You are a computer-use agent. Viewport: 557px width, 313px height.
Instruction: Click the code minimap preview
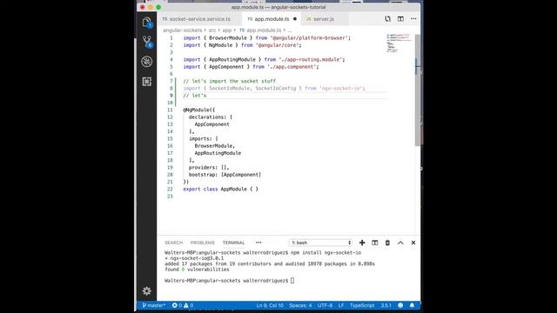(399, 43)
